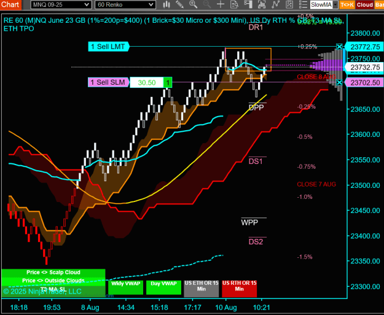Screen dimensions: 384x315
Task: Click the 30.50 PnL order box
Action: point(146,82)
